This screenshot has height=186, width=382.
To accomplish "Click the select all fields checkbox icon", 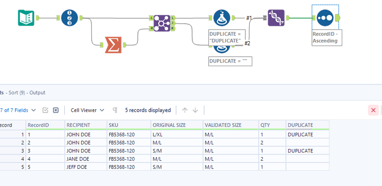I will pyautogui.click(x=46, y=110).
